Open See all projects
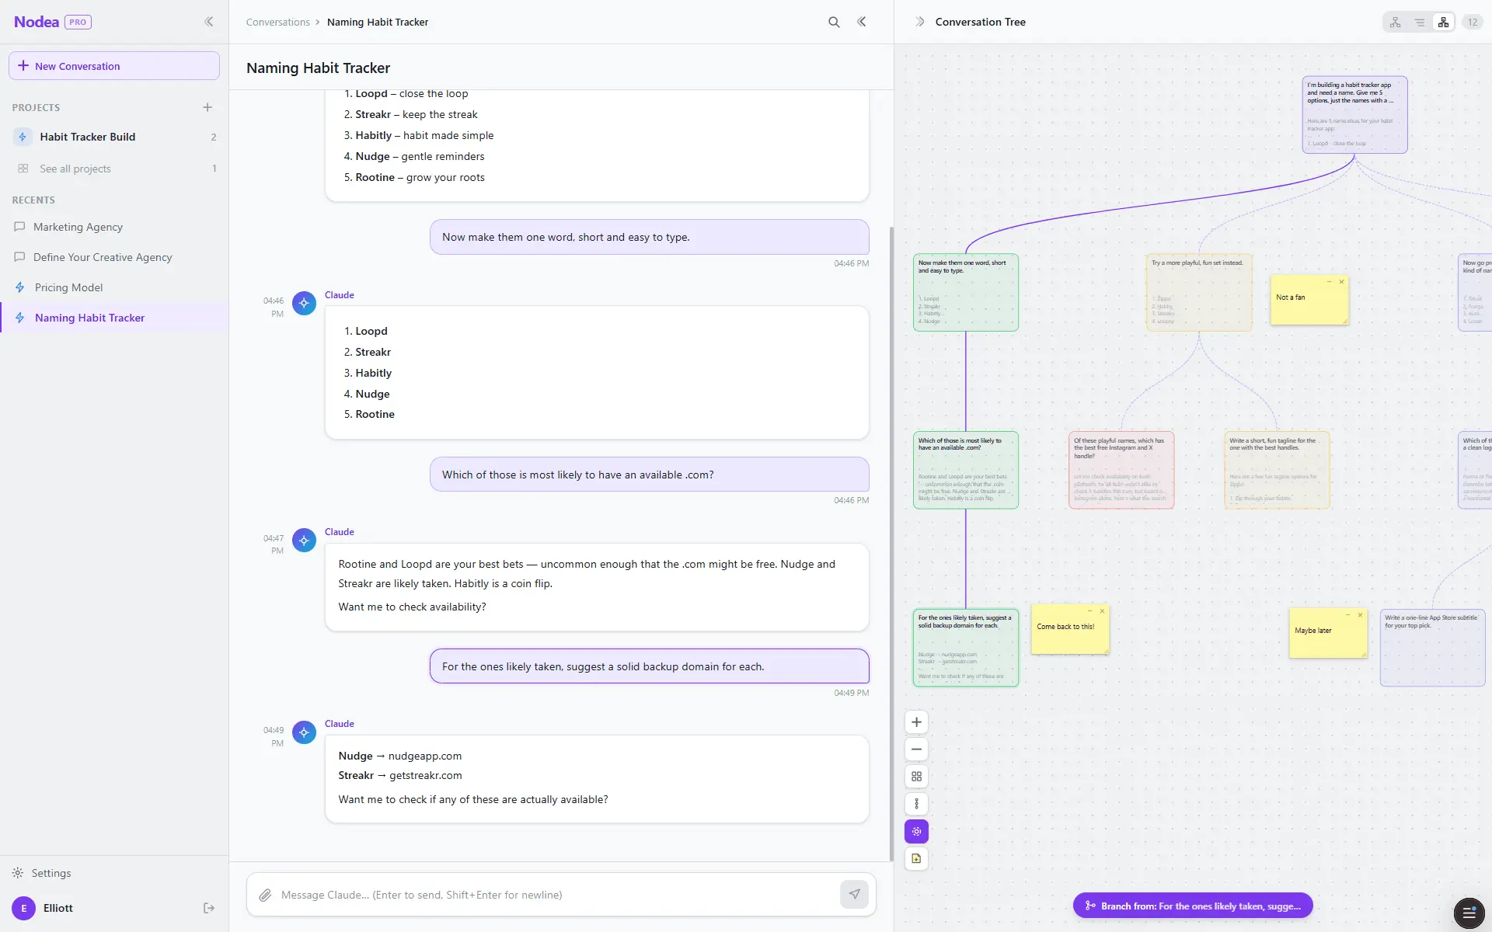 coord(114,169)
